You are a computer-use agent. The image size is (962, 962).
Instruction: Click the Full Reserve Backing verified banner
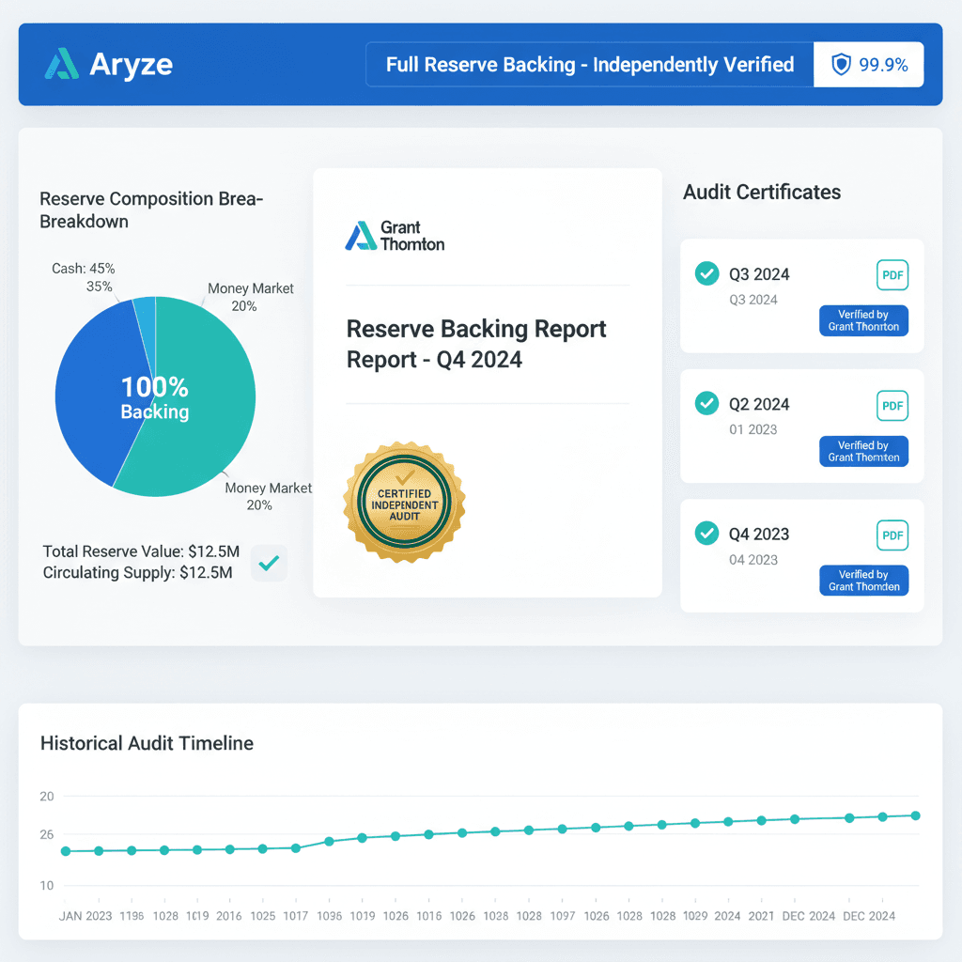coord(589,64)
